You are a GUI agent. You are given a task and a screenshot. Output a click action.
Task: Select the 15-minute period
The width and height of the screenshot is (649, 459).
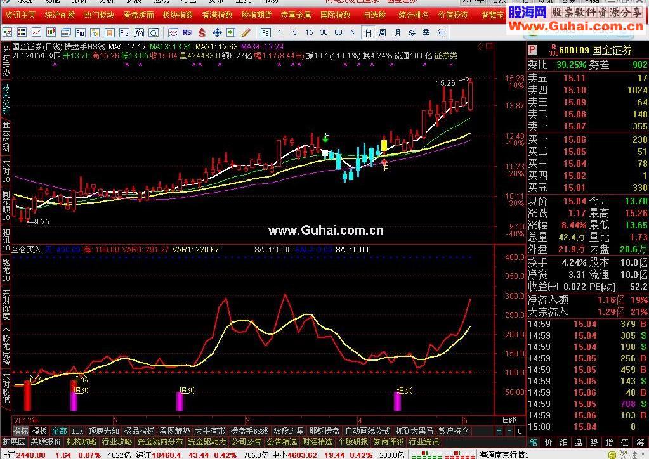pos(309,32)
